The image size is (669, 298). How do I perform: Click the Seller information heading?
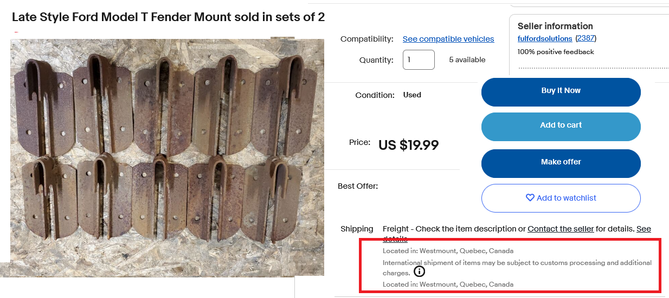[x=555, y=26]
